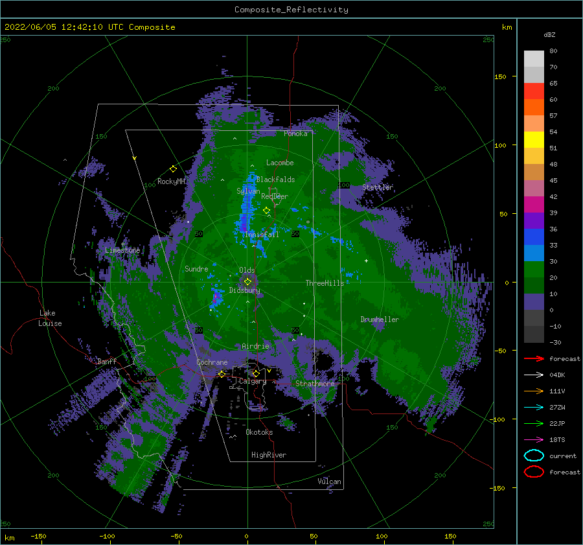Click the HighRiver label
Viewport: 583px width, 545px height.
coord(269,455)
